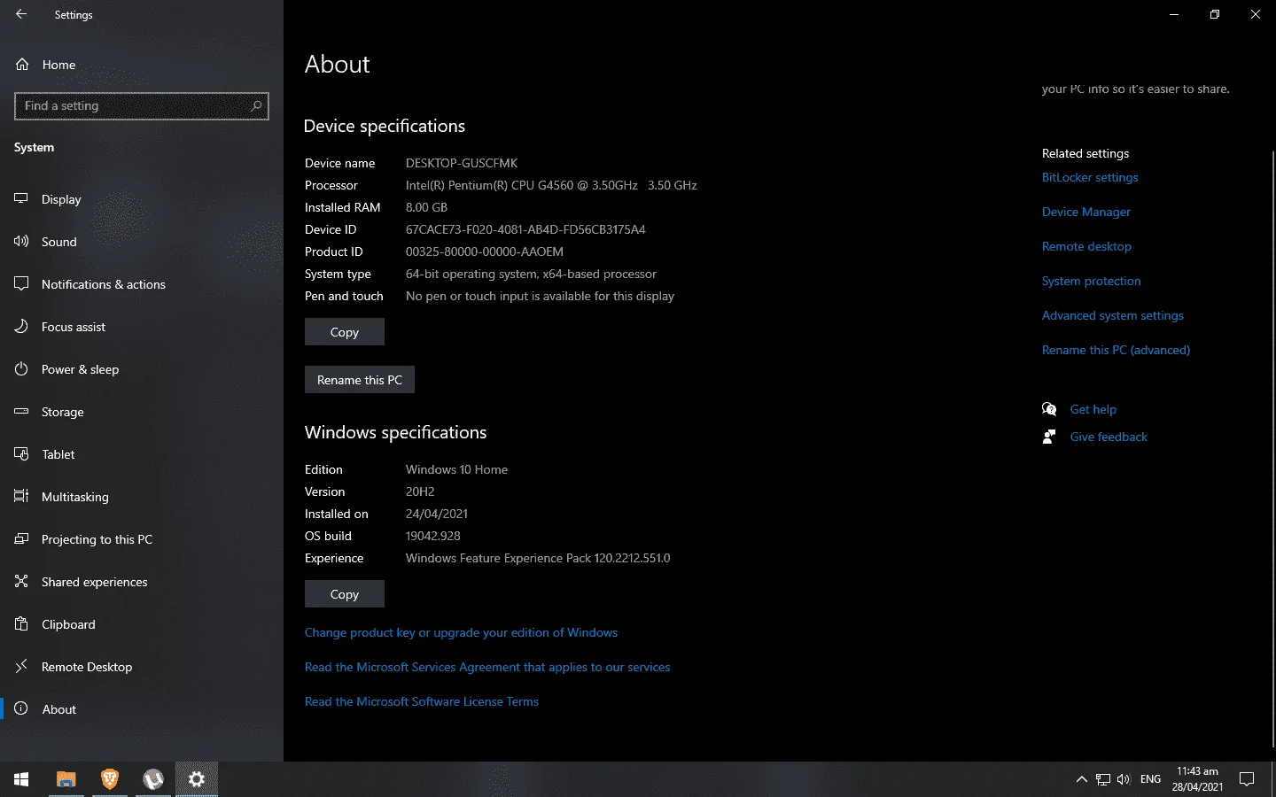Click the Give feedback link text

coord(1109,437)
